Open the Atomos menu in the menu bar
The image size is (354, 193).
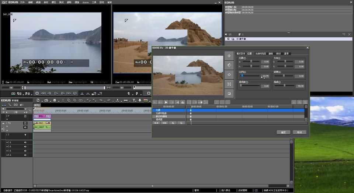click(x=86, y=2)
